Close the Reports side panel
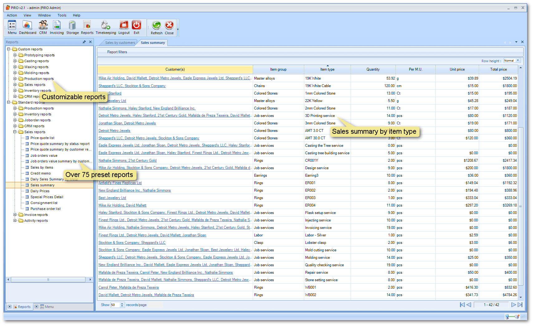This screenshot has width=533, height=326. tap(90, 42)
